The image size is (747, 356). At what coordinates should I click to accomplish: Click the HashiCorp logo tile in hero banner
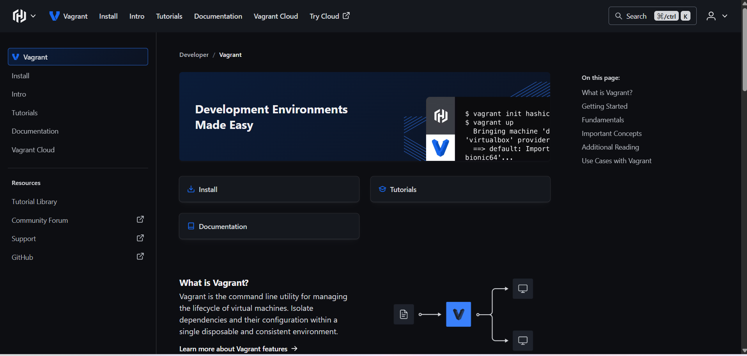441,116
